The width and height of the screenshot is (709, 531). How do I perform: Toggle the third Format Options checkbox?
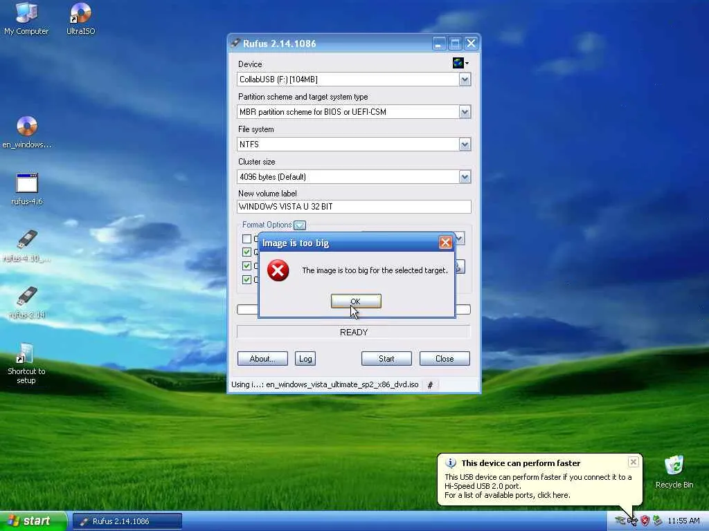(x=247, y=265)
